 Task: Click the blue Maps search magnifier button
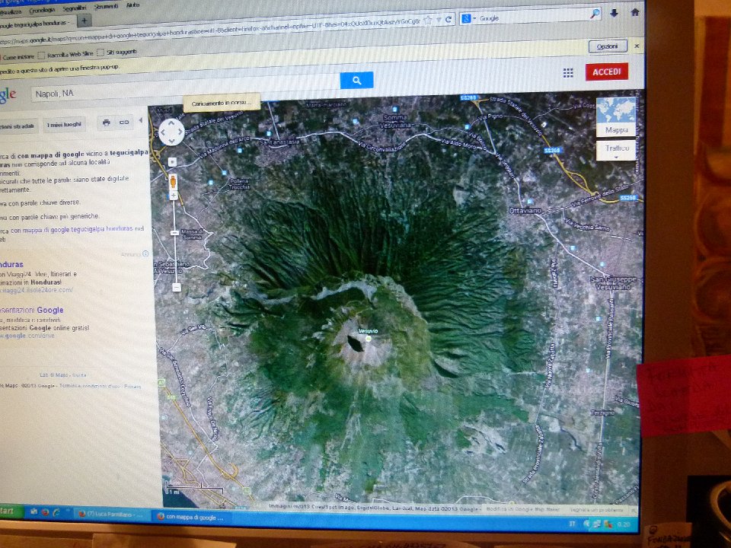click(x=356, y=80)
